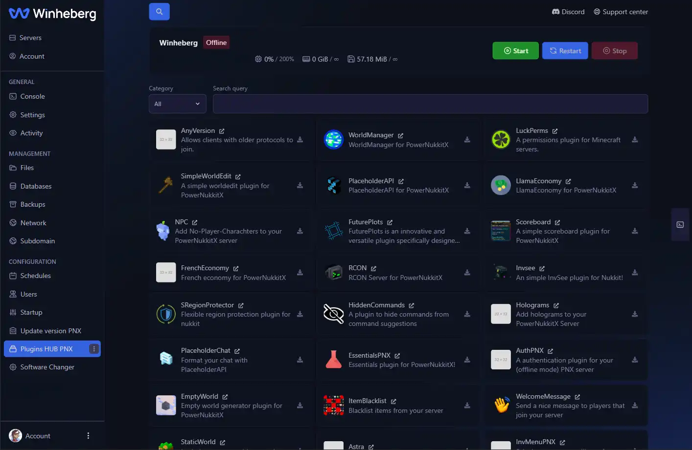The height and width of the screenshot is (450, 692).
Task: Open SimpleWorldEdit external link icon
Action: (x=238, y=176)
